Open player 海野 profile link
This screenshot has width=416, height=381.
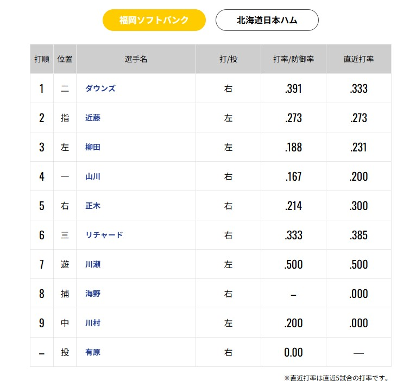tap(93, 294)
